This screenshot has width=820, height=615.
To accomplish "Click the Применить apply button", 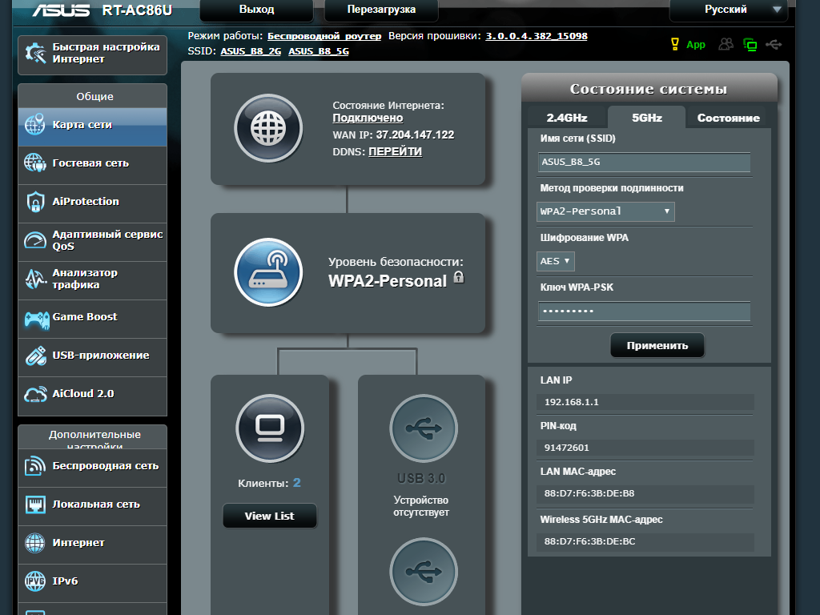I will (657, 345).
